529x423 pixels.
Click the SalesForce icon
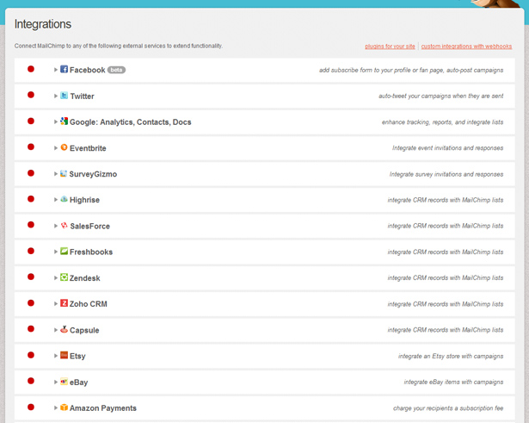(x=65, y=226)
